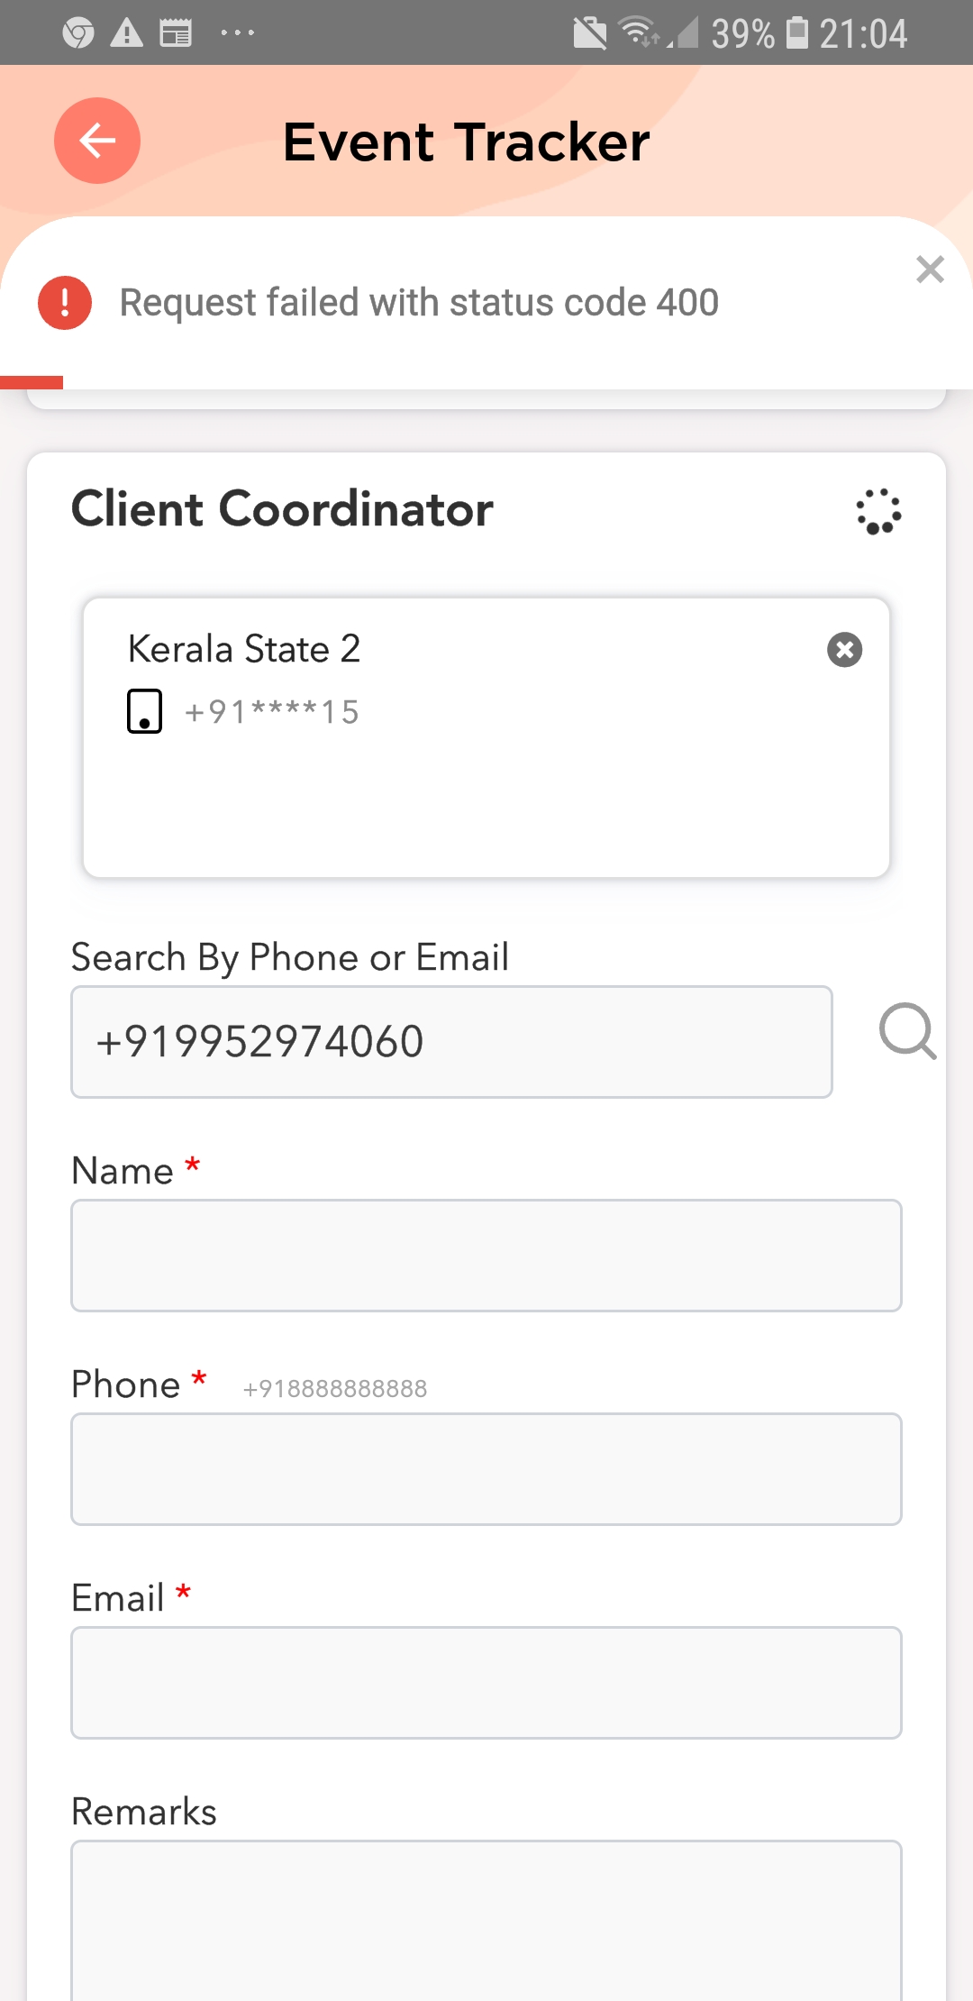Image resolution: width=973 pixels, height=2001 pixels.
Task: Tap the search magnifier icon
Action: click(x=907, y=1031)
